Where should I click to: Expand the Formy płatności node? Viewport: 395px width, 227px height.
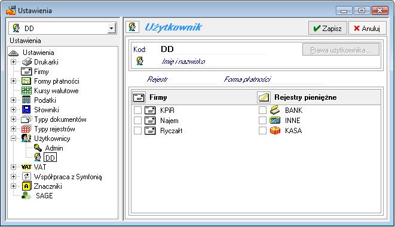pos(13,81)
